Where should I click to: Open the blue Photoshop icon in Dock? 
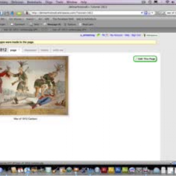(x=118, y=170)
